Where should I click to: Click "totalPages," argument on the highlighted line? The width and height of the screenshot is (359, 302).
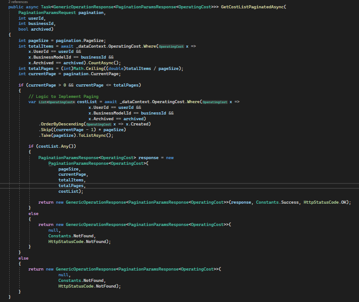click(72, 186)
